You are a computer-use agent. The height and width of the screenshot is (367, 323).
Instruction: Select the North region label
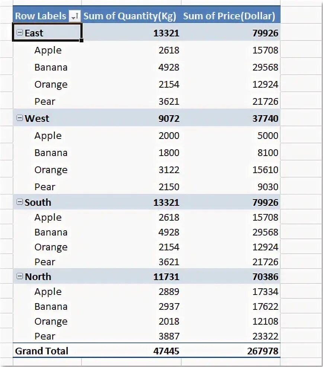38,277
